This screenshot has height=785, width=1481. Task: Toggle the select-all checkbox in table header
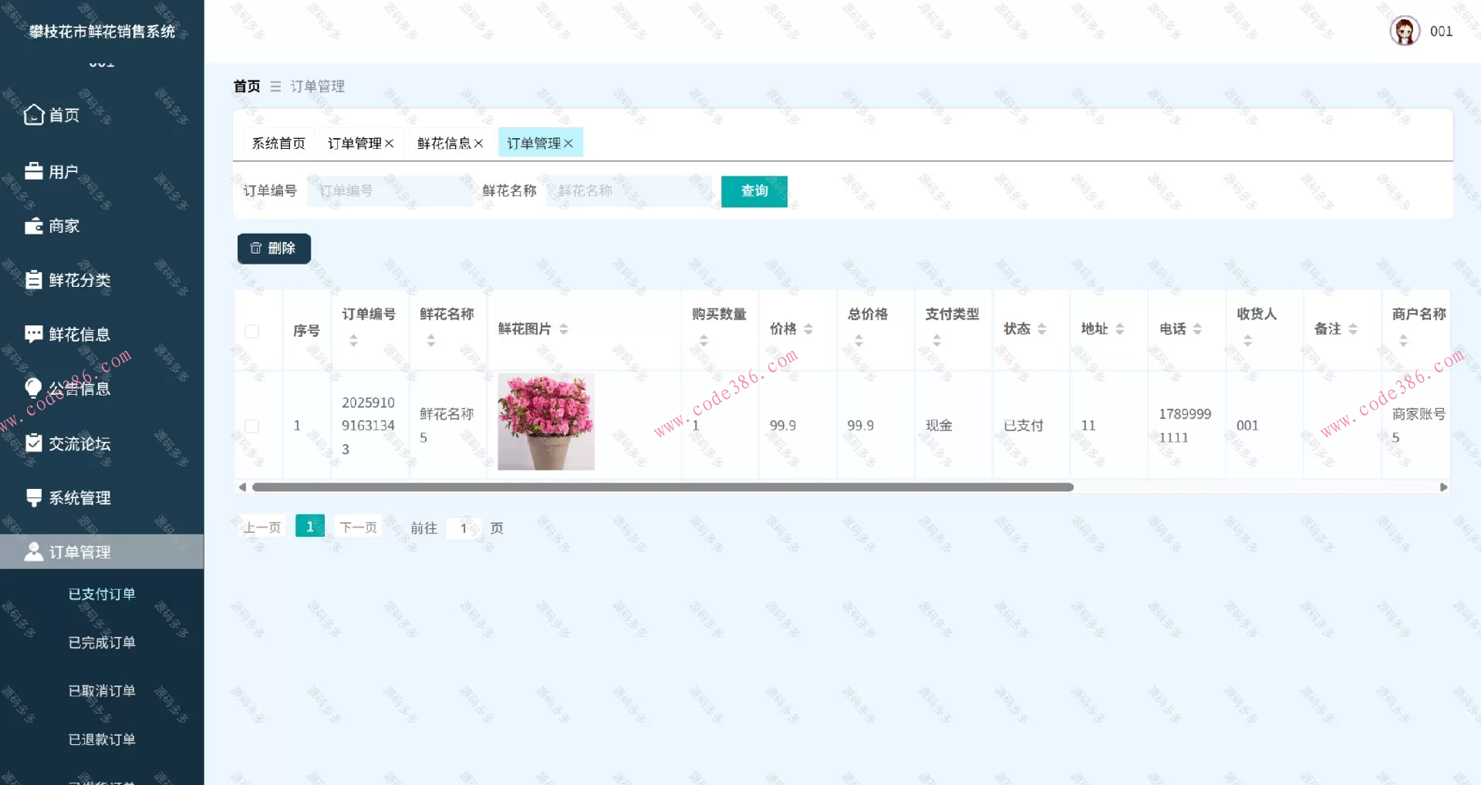coord(251,330)
